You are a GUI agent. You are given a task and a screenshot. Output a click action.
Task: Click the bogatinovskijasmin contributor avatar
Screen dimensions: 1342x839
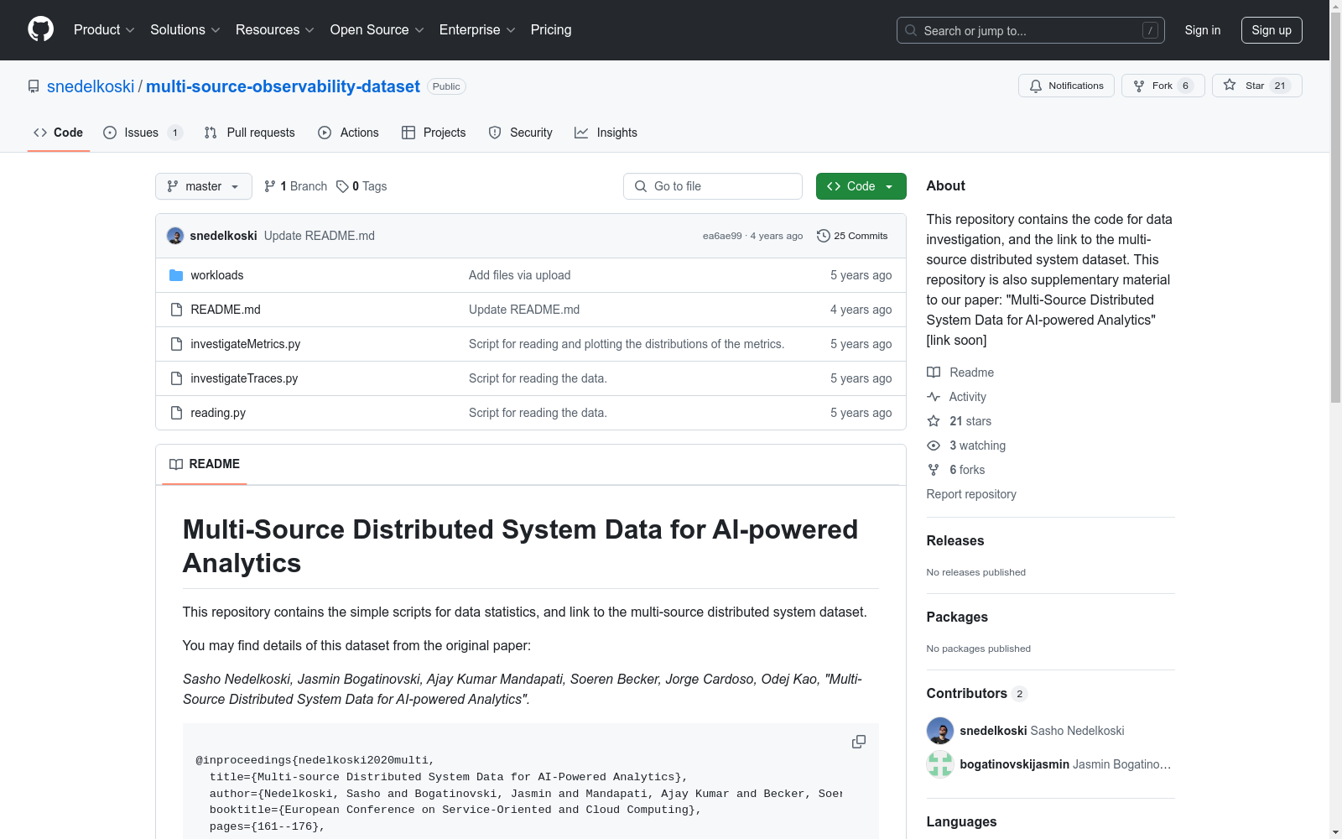pyautogui.click(x=939, y=764)
